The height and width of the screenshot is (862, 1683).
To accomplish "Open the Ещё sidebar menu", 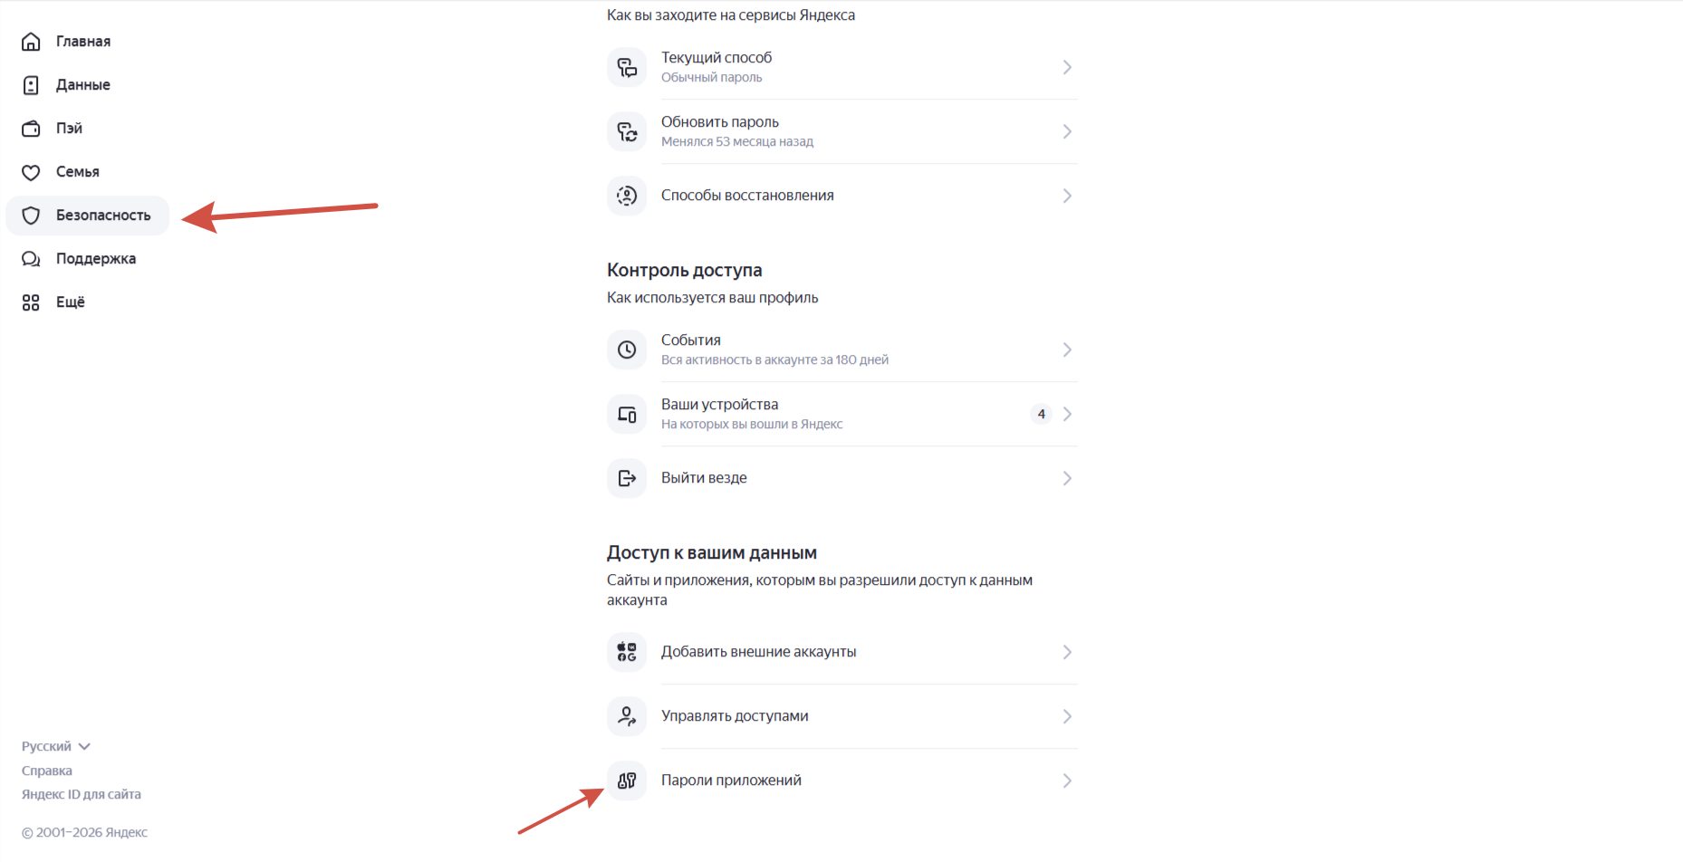I will click(x=70, y=302).
